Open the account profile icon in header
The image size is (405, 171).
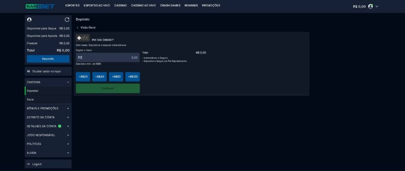coord(370,6)
